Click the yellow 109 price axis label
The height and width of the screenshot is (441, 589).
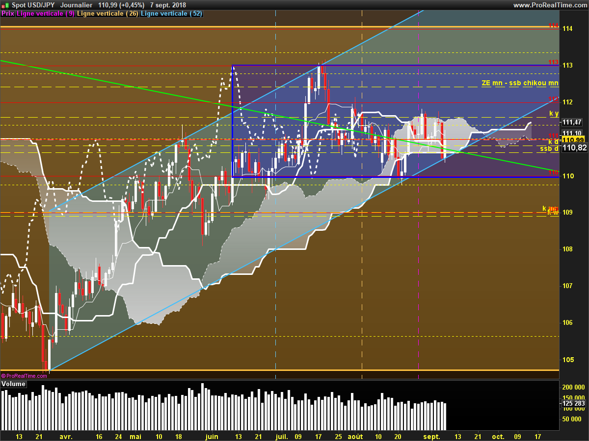[568, 212]
